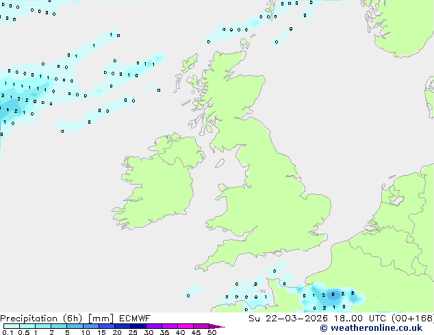Screen dimensions: 434x335
Task: Click the ECMWF model label
Action: coord(135,319)
